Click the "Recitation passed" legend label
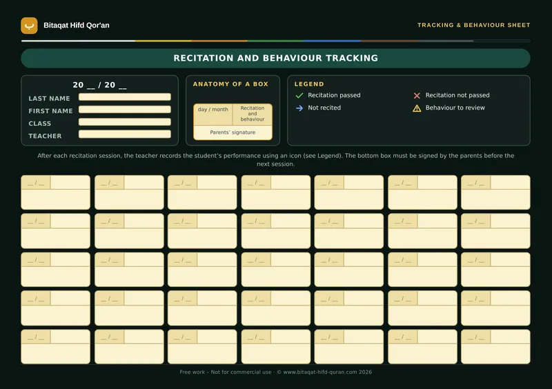Viewport: 552px width, 389px height. pos(334,95)
